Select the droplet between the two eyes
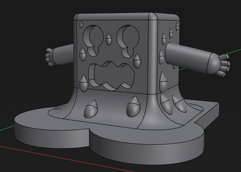The image size is (241, 172). 109,40
